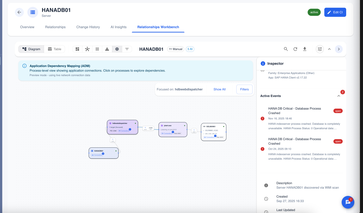Download the diagram using the export icon
The image size is (363, 213).
click(x=305, y=49)
